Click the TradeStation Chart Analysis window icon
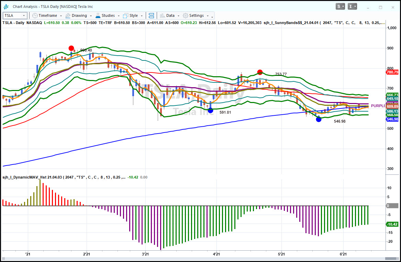This screenshot has width=401, height=262. [6, 7]
